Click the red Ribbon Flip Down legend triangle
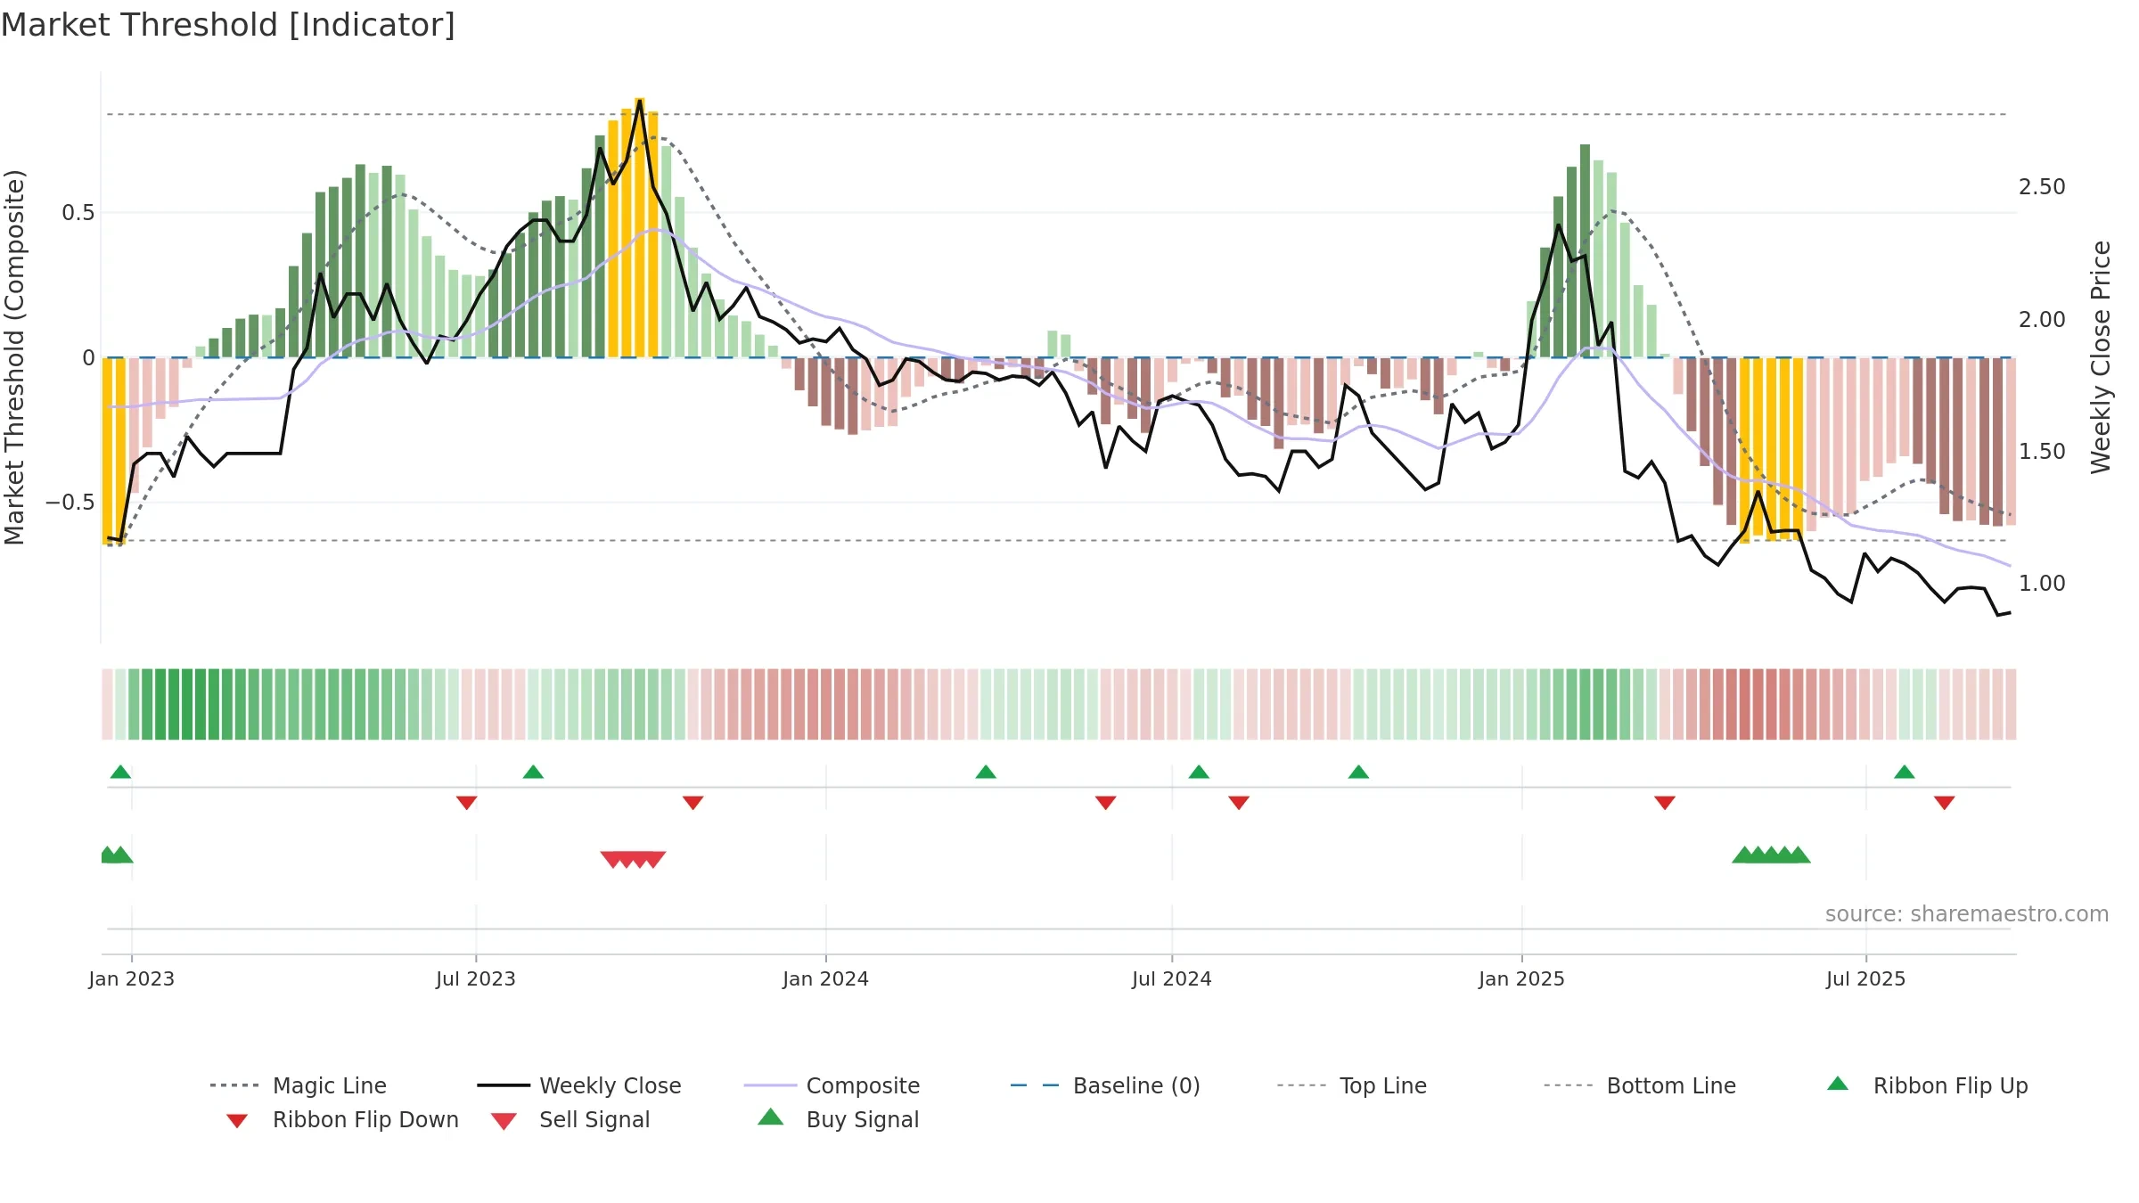Viewport: 2139px width, 1203px height. pos(237,1121)
